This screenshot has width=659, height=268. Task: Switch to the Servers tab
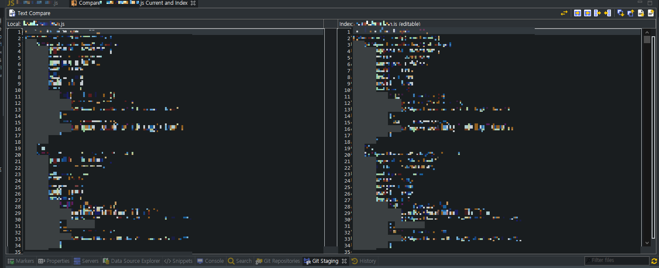click(86, 261)
